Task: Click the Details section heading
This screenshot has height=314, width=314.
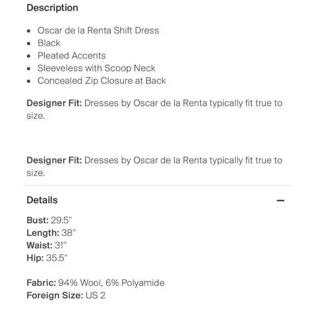Action: tap(42, 200)
